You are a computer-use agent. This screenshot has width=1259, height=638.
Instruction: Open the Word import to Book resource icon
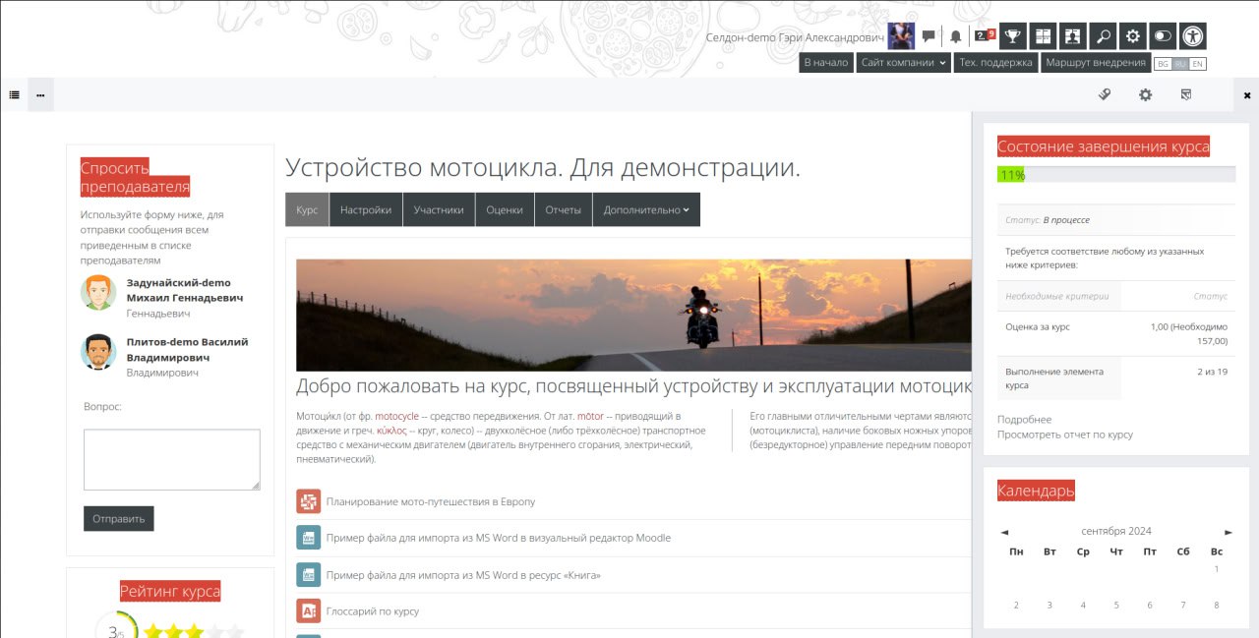pyautogui.click(x=308, y=575)
